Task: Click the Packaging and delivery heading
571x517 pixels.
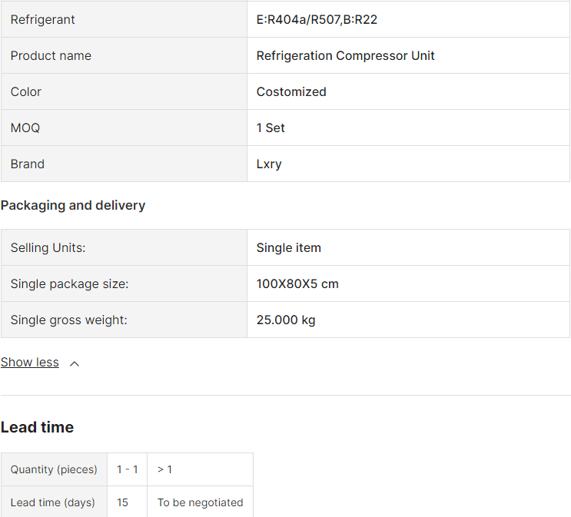Action: coord(73,206)
